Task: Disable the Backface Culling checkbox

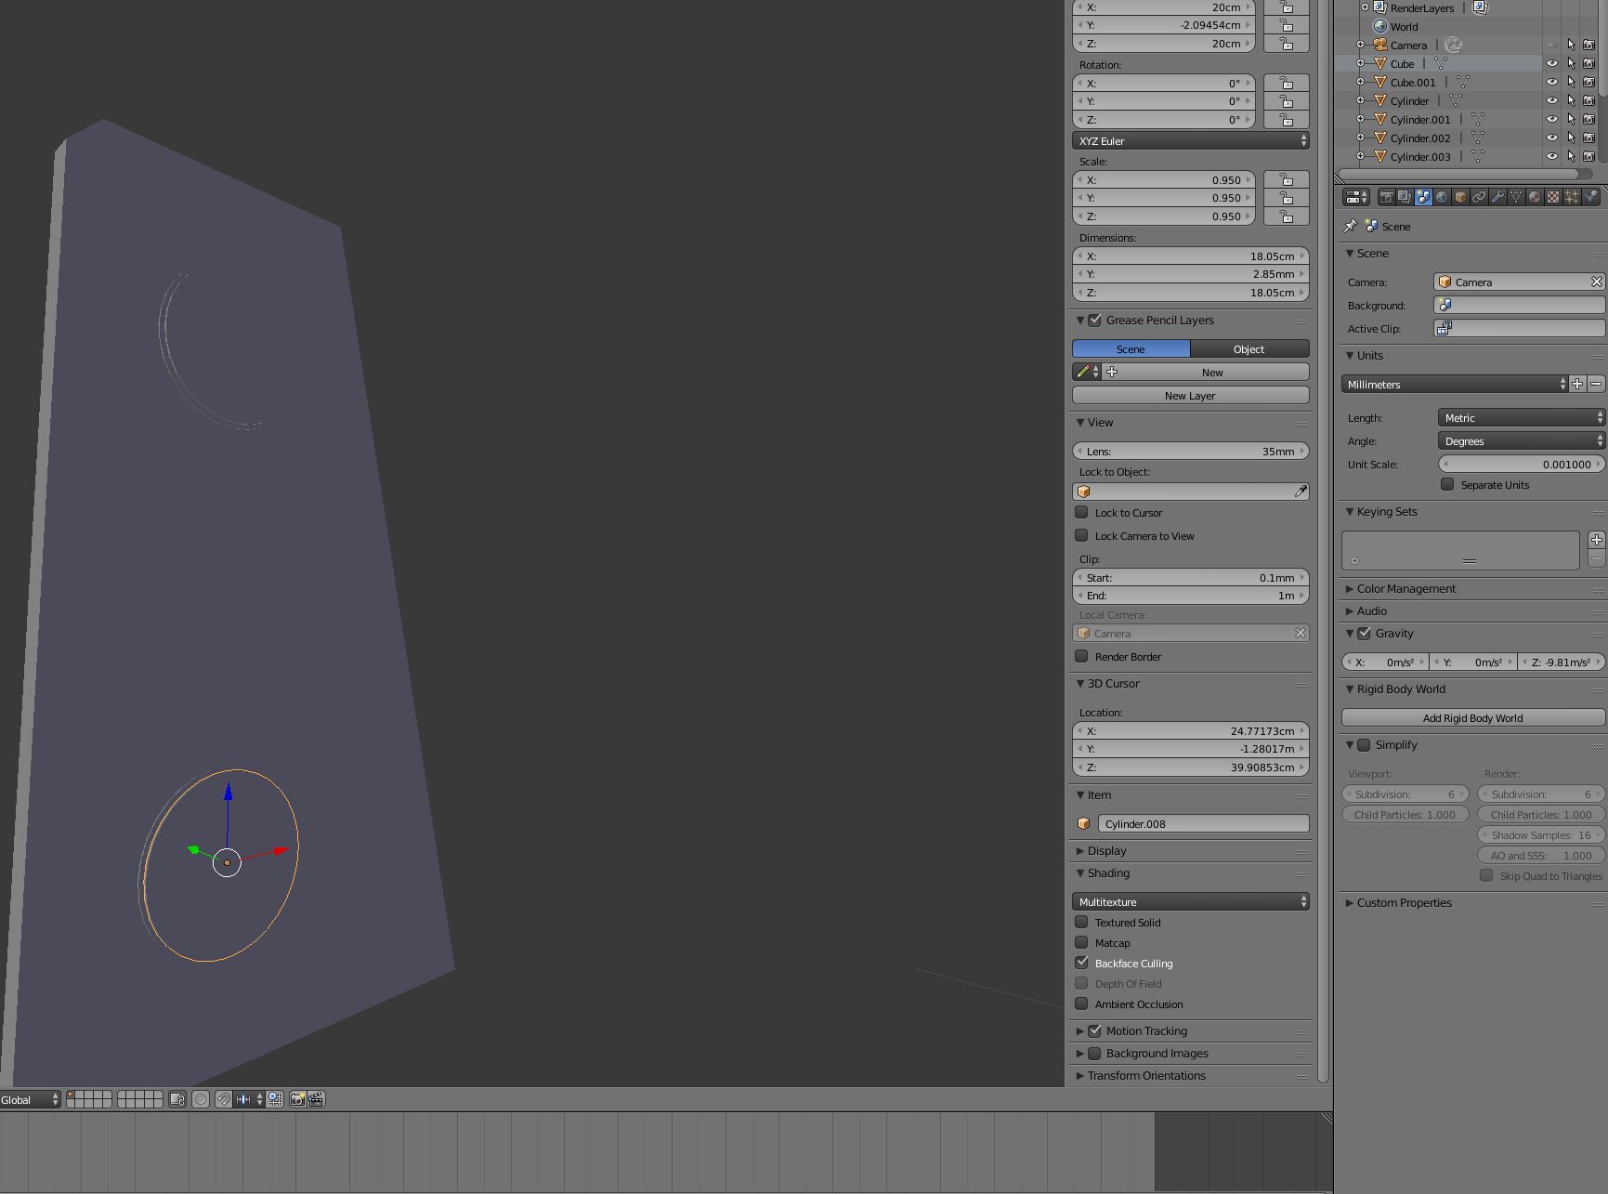Action: pos(1081,963)
